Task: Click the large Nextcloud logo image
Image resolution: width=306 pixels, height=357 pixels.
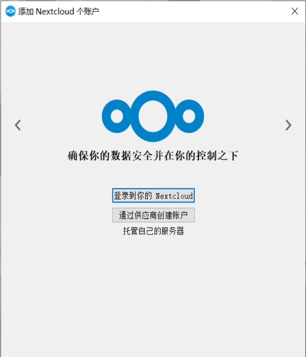Action: [153, 116]
